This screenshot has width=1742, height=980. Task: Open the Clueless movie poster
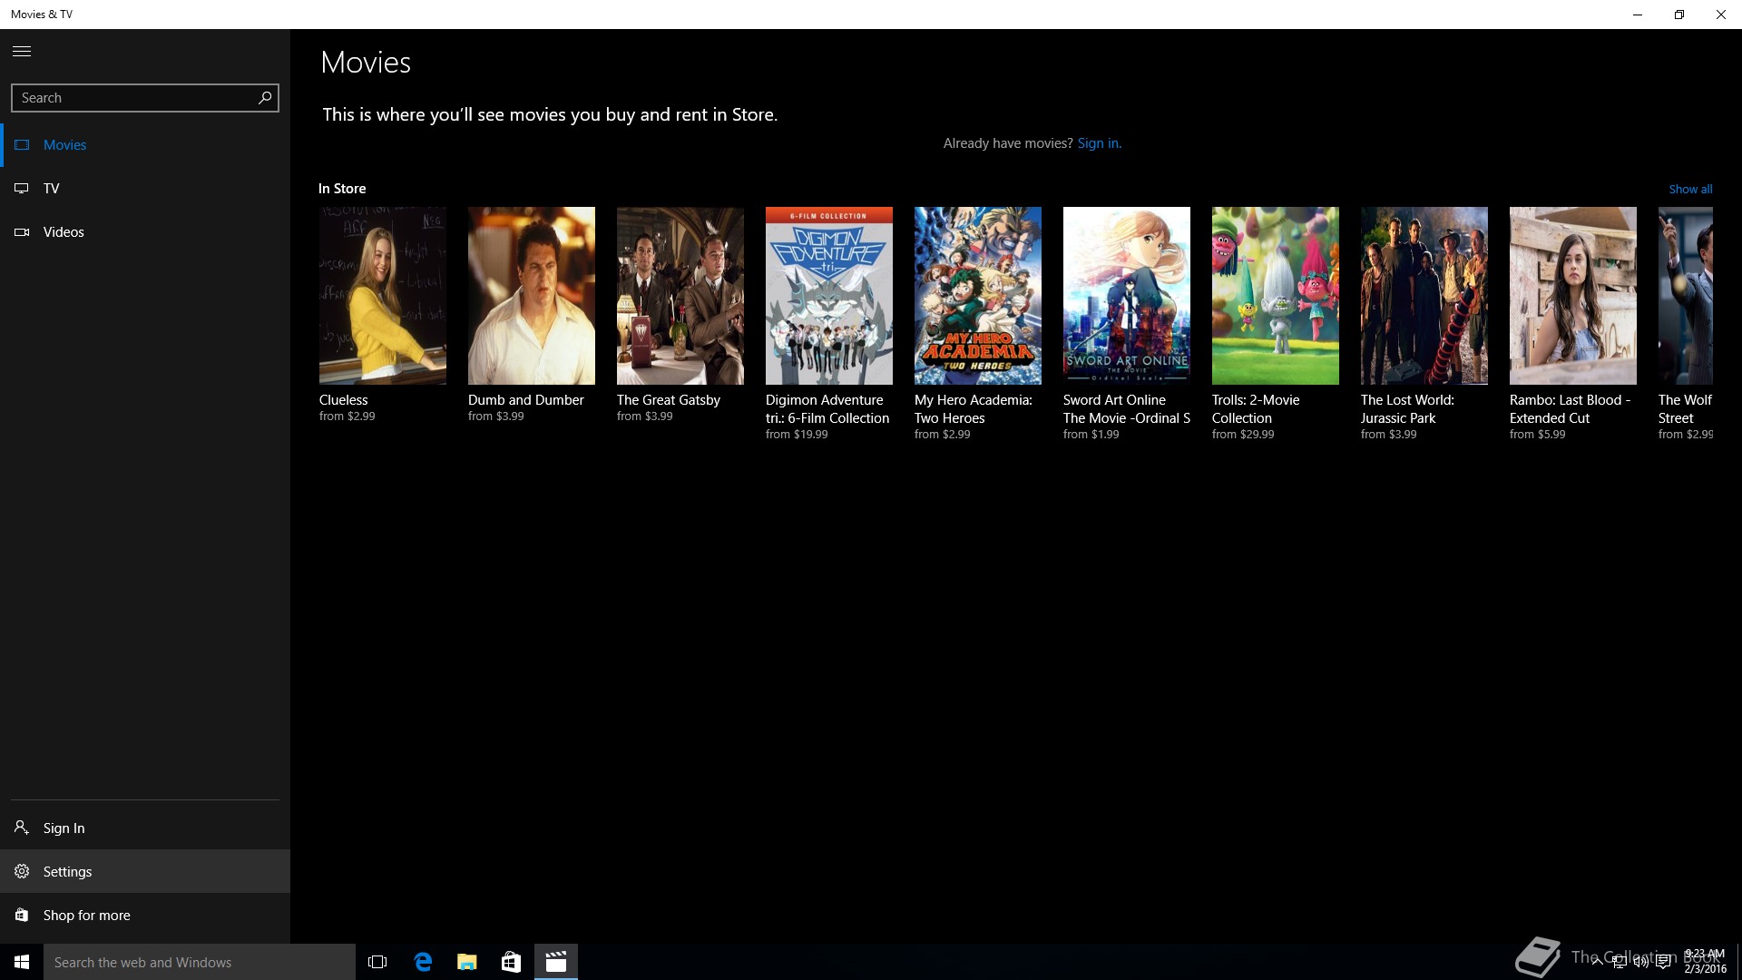[382, 296]
